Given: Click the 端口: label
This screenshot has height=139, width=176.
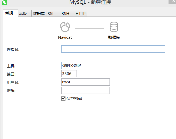Looking at the screenshot, I should (11, 74).
